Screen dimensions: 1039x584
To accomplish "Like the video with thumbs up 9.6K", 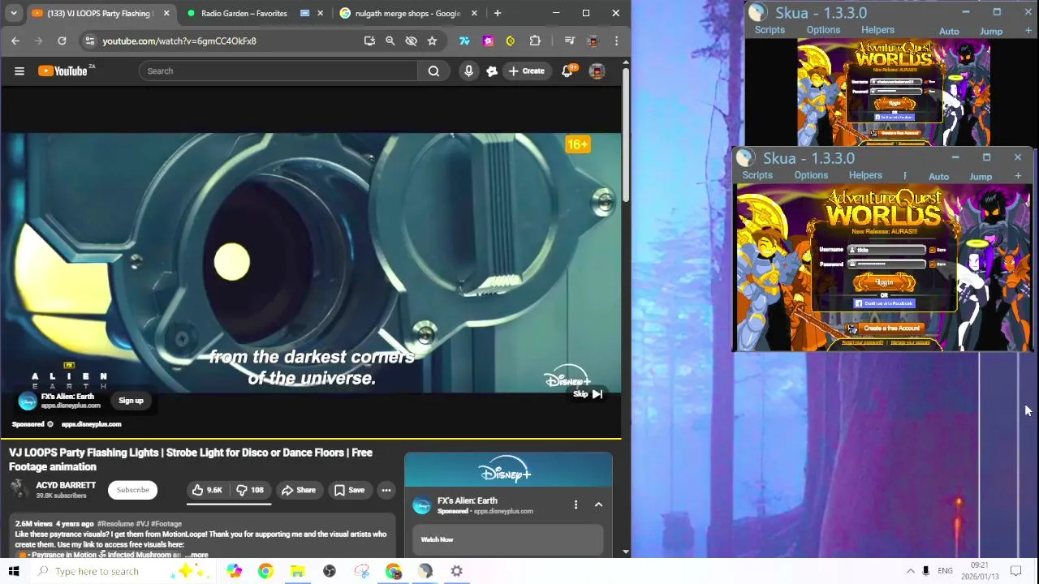I will 207,490.
